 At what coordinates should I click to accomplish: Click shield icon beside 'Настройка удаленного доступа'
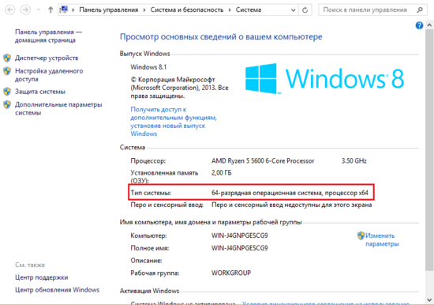tap(7, 71)
